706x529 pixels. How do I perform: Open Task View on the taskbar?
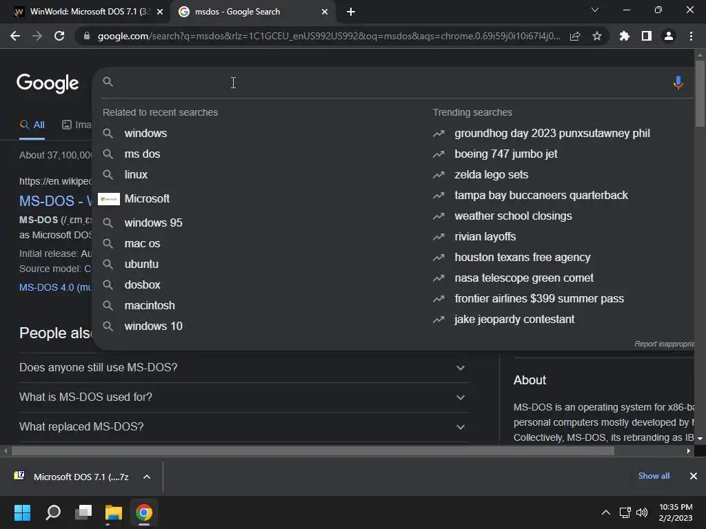click(x=83, y=512)
